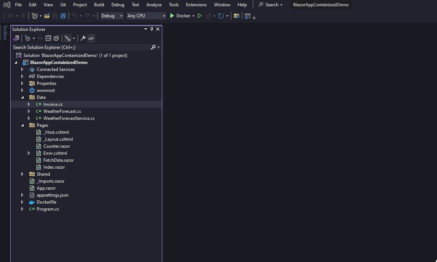The image size is (437, 262).
Task: Open the Extensions menu
Action: pos(196,5)
